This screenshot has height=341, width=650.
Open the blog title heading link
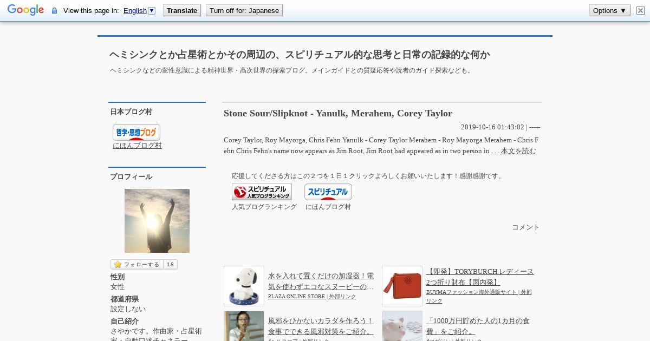[x=300, y=55]
